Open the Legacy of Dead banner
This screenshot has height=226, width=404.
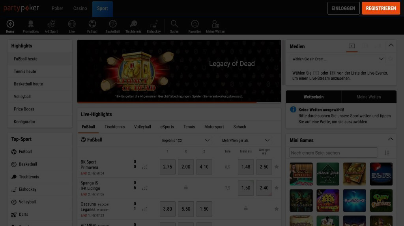click(179, 71)
